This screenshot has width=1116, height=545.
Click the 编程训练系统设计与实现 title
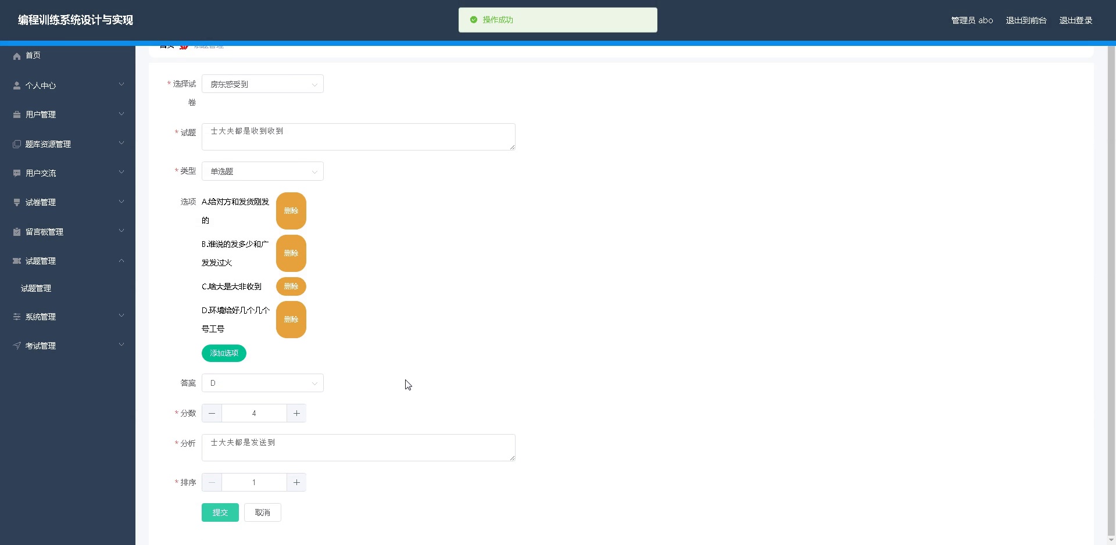pyautogui.click(x=76, y=20)
